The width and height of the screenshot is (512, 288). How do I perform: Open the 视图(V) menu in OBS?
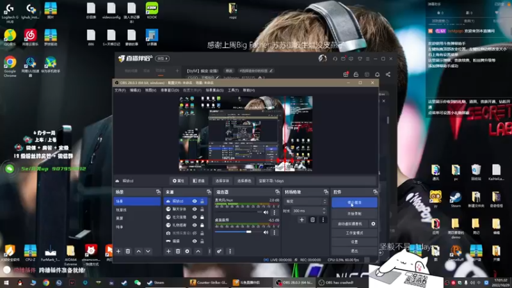tap(150, 90)
